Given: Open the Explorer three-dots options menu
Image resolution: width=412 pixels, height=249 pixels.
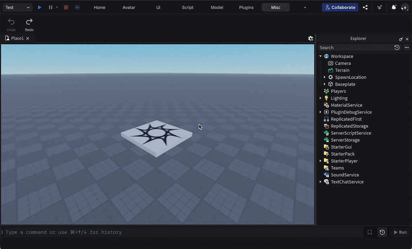Looking at the screenshot, I should pyautogui.click(x=407, y=47).
